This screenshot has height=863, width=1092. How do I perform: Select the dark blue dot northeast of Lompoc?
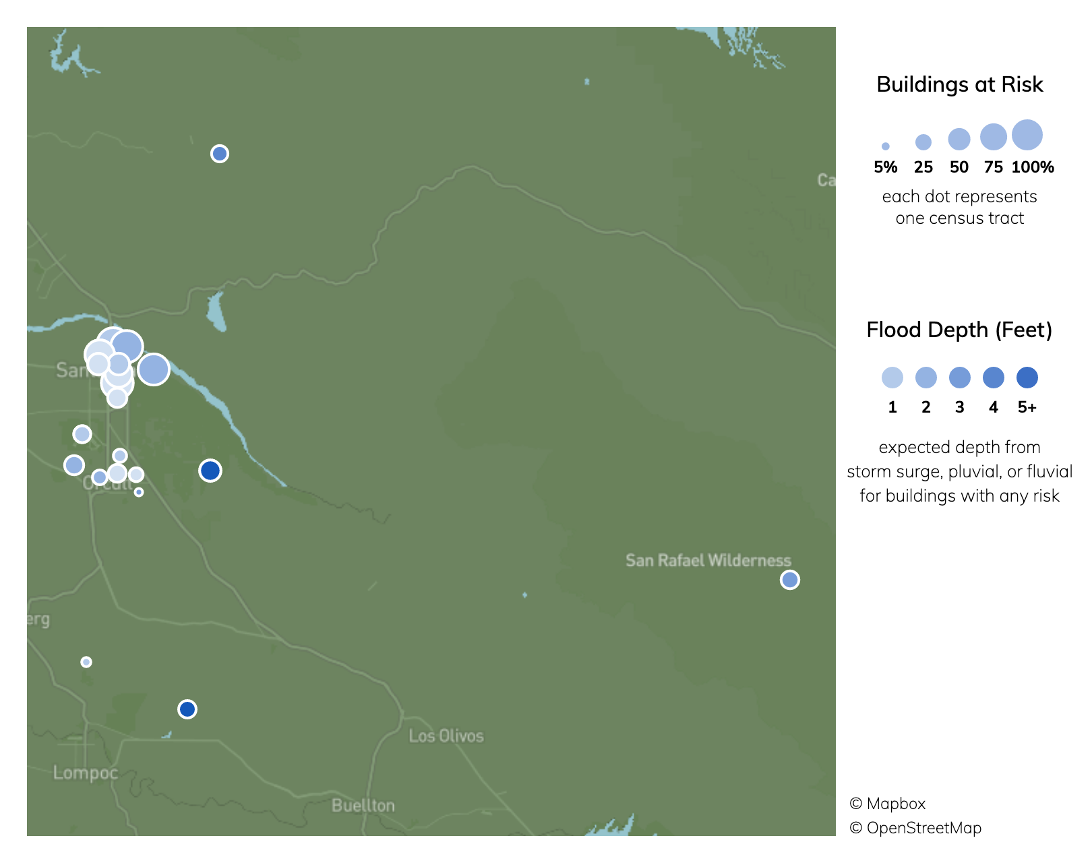(x=187, y=709)
